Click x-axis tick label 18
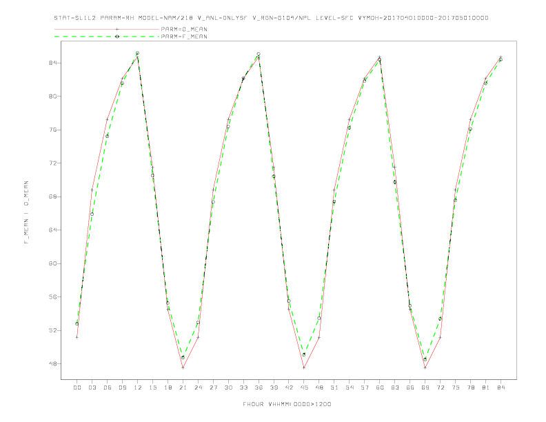Image resolution: width=546 pixels, height=422 pixels. pos(168,388)
